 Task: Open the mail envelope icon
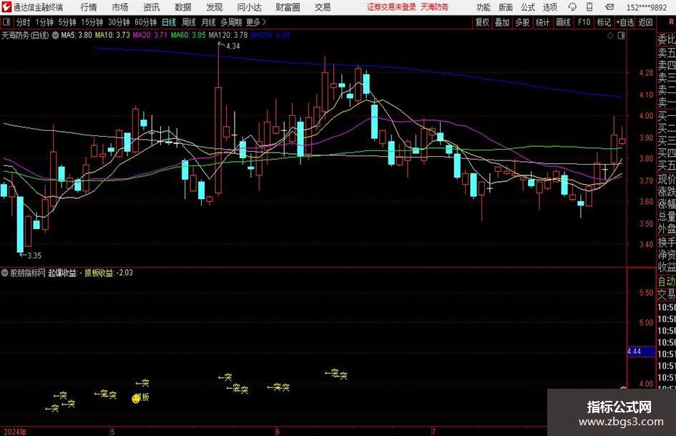609,7
